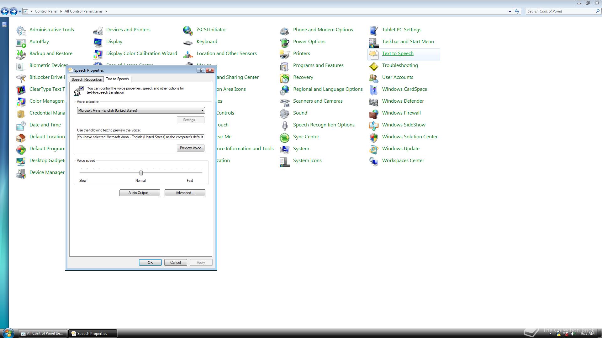Open Backup and Restore icon

coord(21,54)
